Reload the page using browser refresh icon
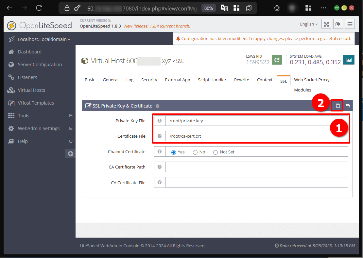The width and height of the screenshot is (363, 258). [x=39, y=8]
